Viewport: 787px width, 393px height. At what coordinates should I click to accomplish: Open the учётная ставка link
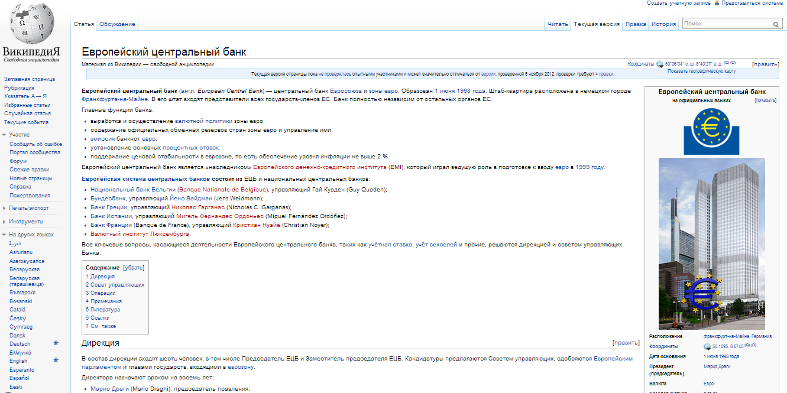390,245
